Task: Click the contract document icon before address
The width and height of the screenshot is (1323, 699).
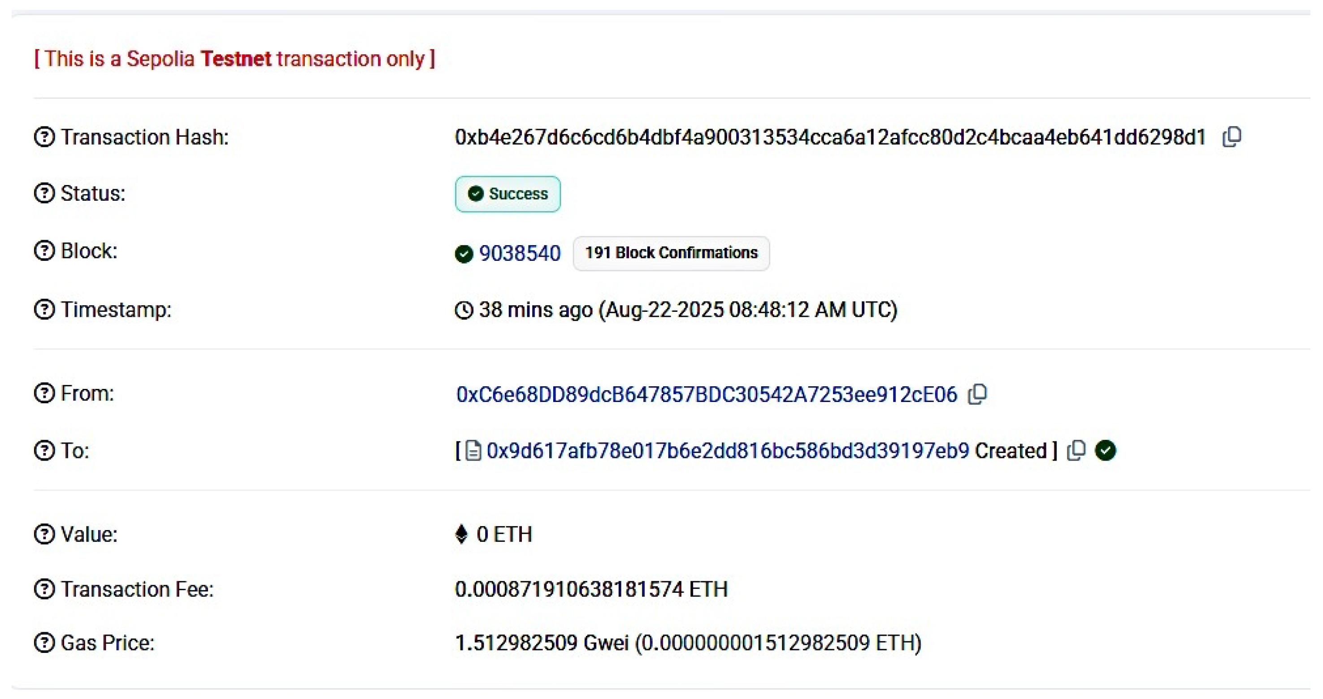Action: click(473, 451)
